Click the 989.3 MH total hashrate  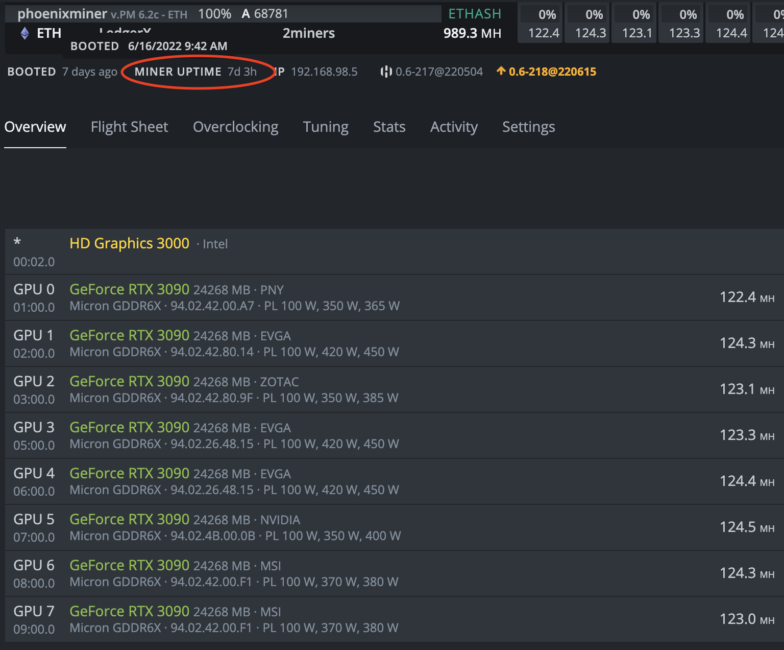(x=473, y=34)
